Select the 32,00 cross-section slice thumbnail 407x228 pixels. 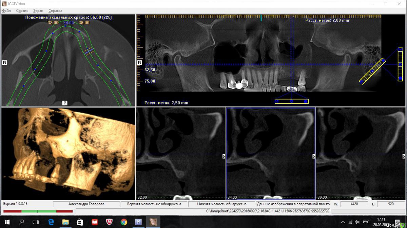180,154
